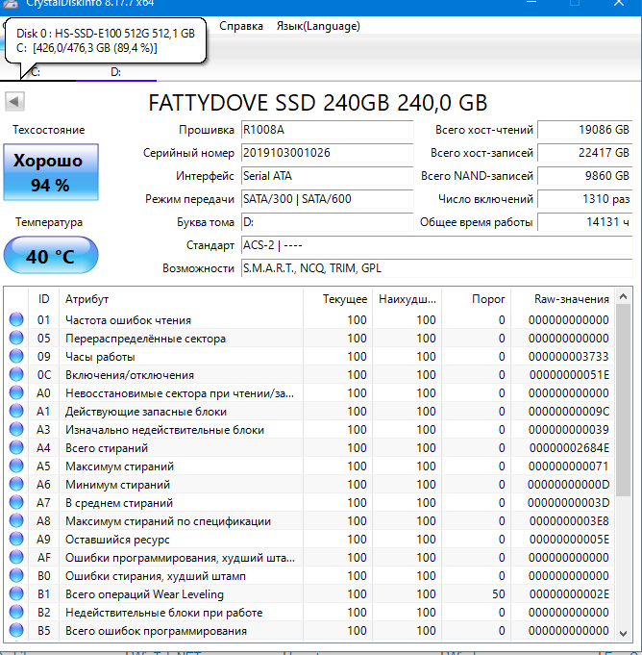The image size is (642, 655).
Task: Click the status orb for Часы работы row
Action: coord(16,357)
